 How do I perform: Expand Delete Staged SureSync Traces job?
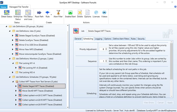tap(13, 36)
